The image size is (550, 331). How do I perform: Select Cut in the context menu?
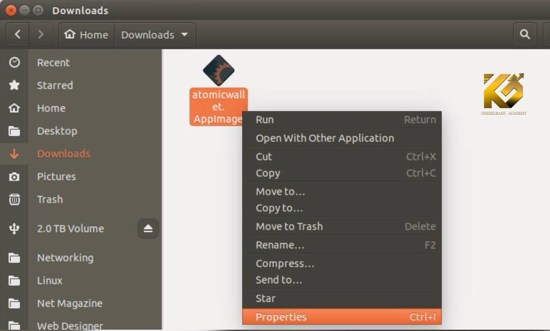(342, 156)
